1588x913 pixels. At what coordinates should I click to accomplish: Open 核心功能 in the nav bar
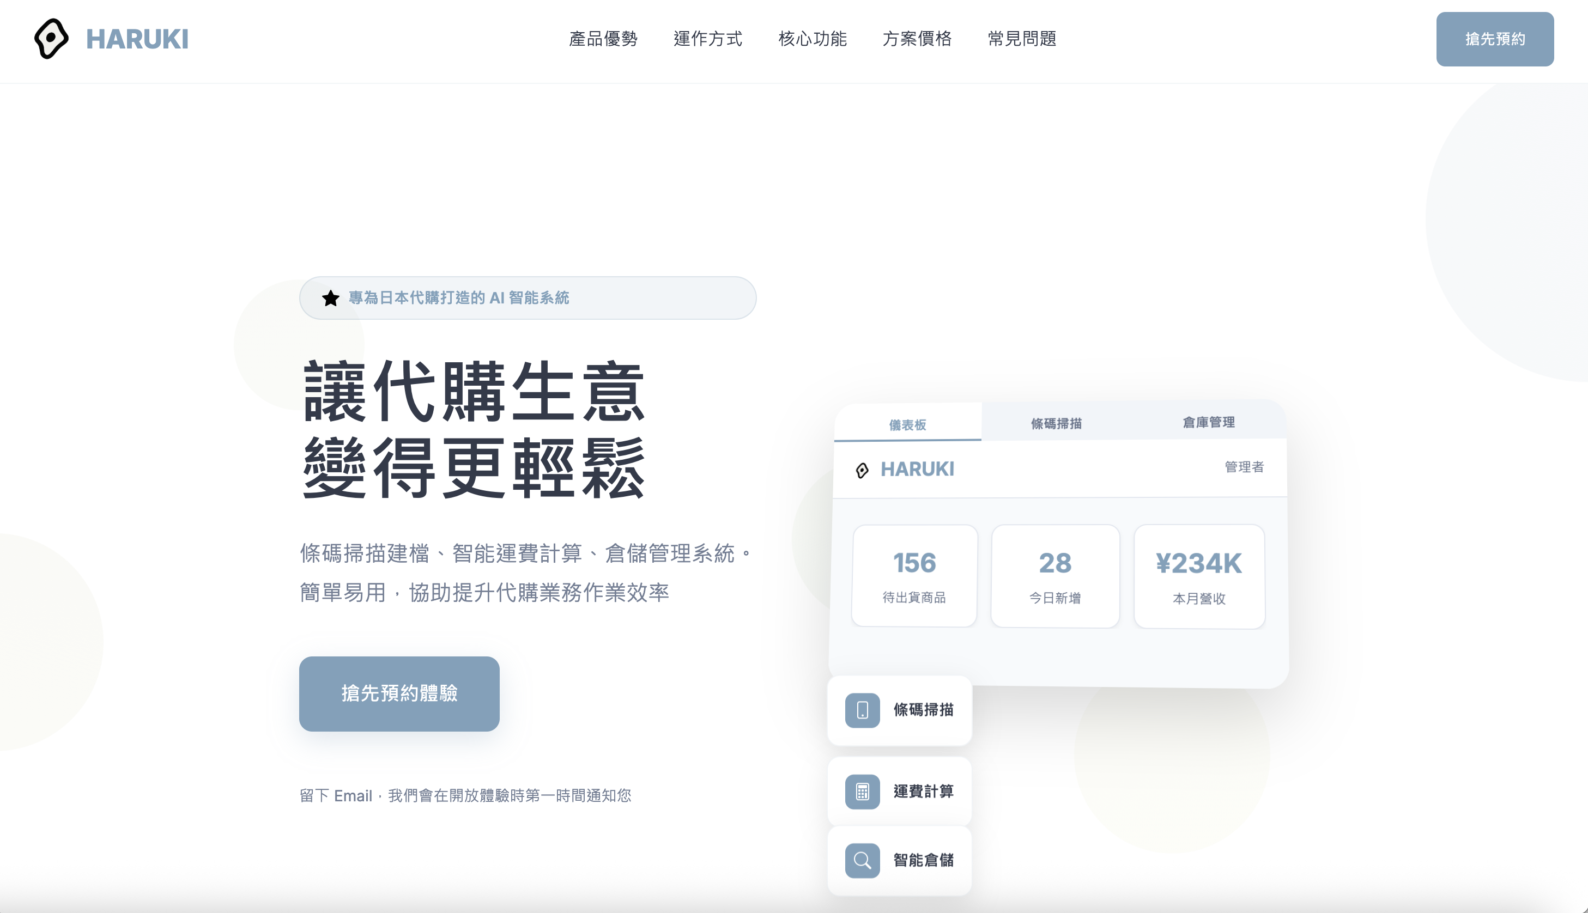click(x=812, y=39)
